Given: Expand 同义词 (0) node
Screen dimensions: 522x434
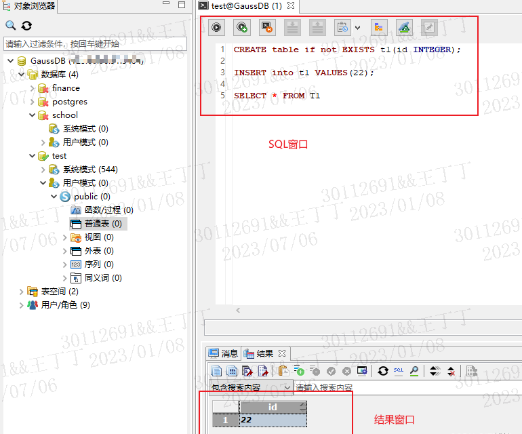Looking at the screenshot, I should click(65, 278).
